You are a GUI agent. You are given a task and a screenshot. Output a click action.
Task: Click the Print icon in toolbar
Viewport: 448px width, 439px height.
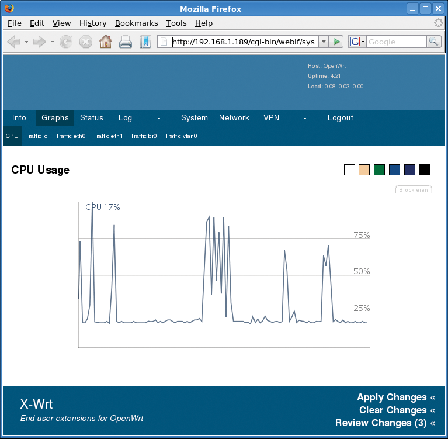(126, 42)
